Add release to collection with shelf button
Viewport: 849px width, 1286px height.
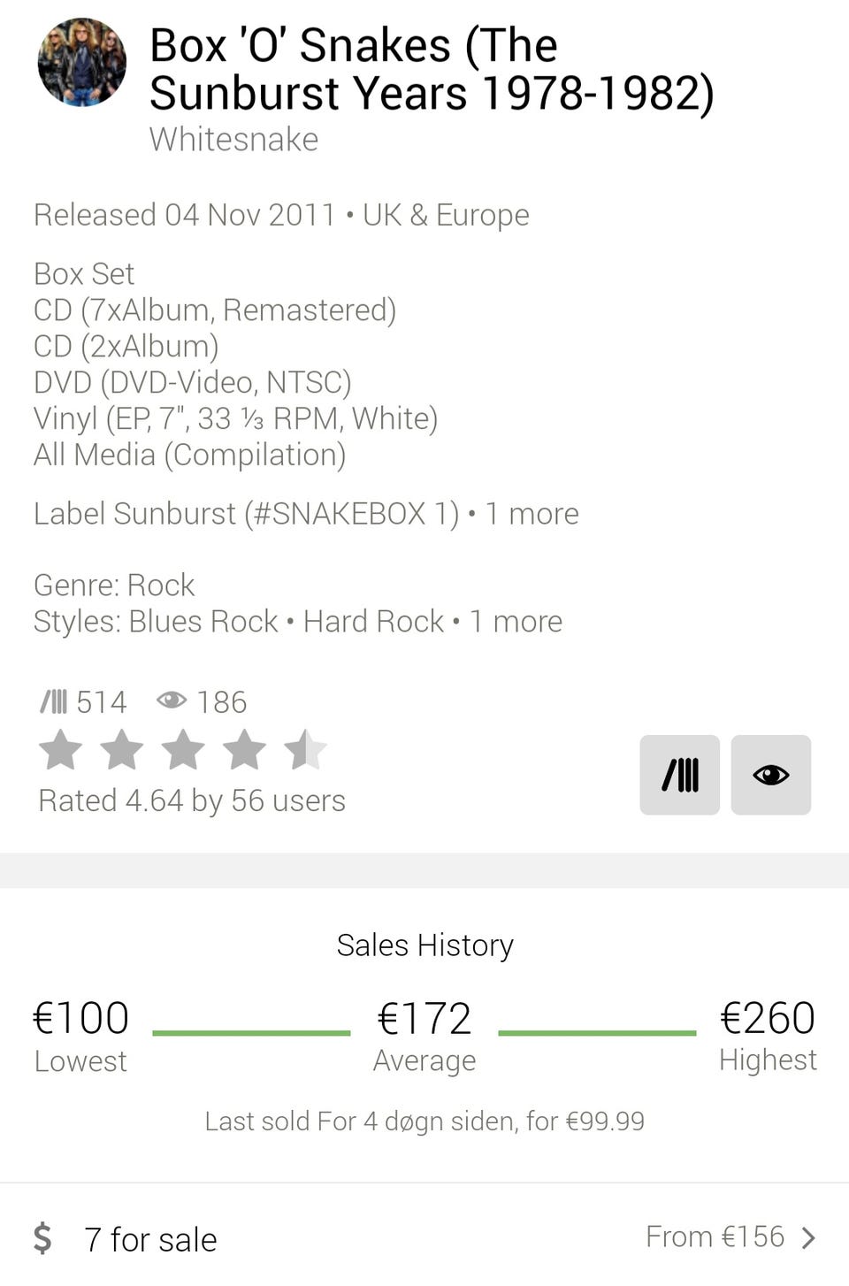coord(679,775)
